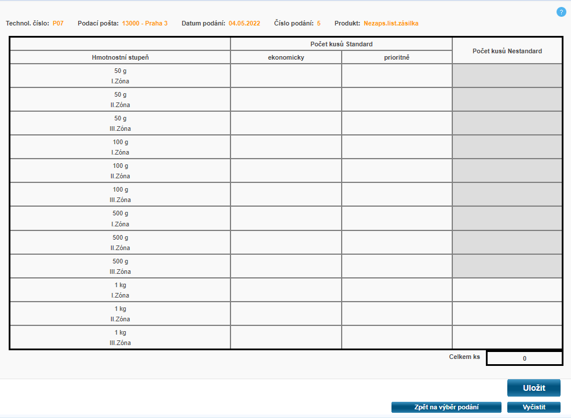Click the Uložit button
This screenshot has width=571, height=418.
pos(533,388)
